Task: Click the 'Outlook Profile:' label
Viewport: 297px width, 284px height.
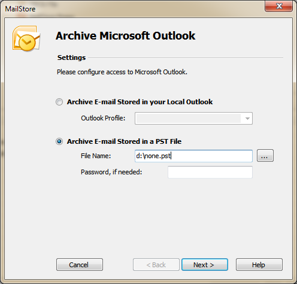Action: (103, 118)
